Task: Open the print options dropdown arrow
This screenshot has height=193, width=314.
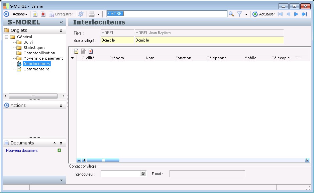Action: click(x=98, y=14)
